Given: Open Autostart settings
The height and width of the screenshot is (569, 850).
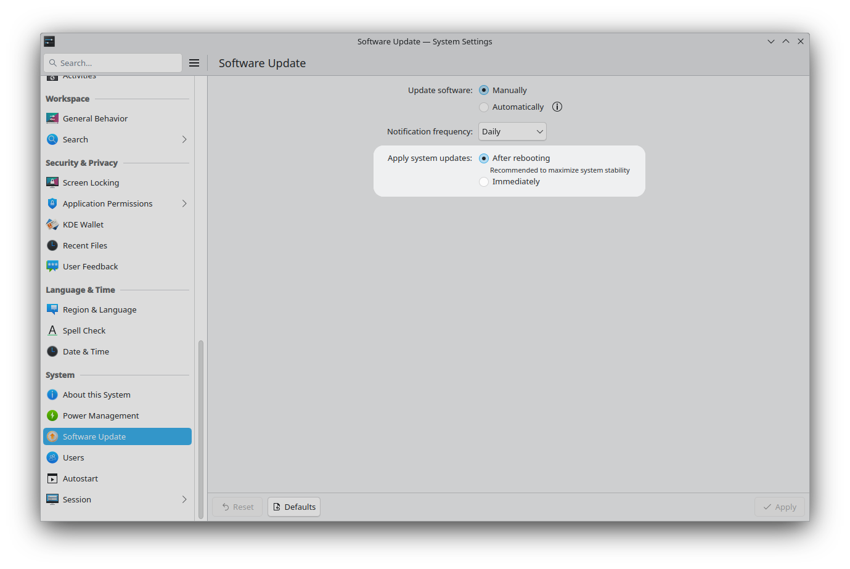Looking at the screenshot, I should pyautogui.click(x=117, y=478).
